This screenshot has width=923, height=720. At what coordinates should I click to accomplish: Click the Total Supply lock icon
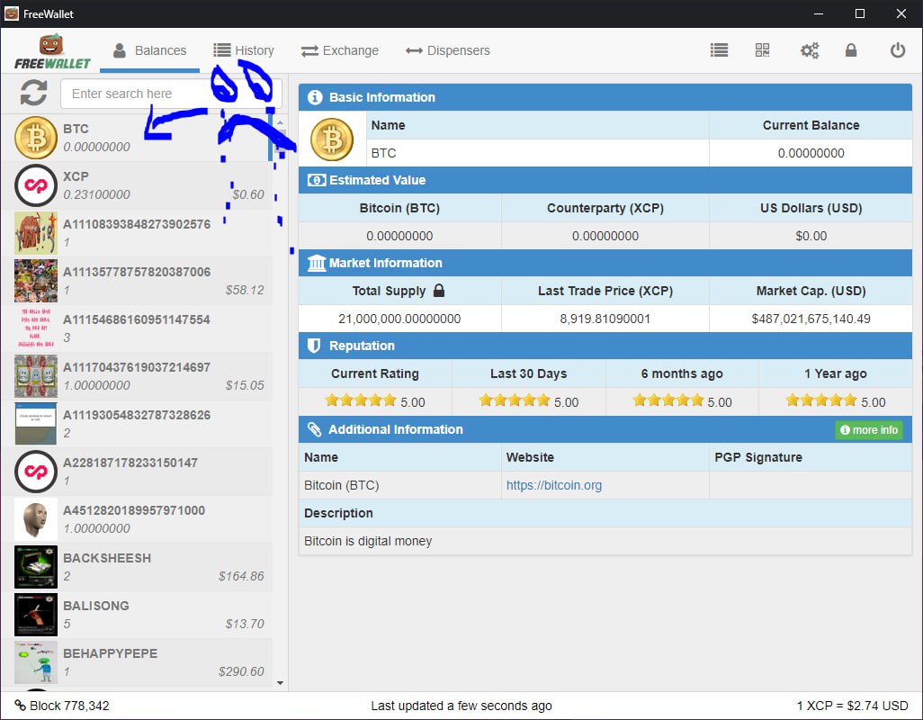tap(439, 291)
